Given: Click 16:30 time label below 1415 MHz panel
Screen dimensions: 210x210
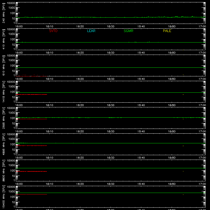Looking at the screenshot, I should (x=111, y=105).
